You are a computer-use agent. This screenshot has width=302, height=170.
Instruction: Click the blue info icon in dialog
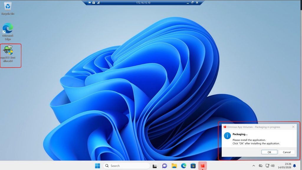(x=227, y=136)
